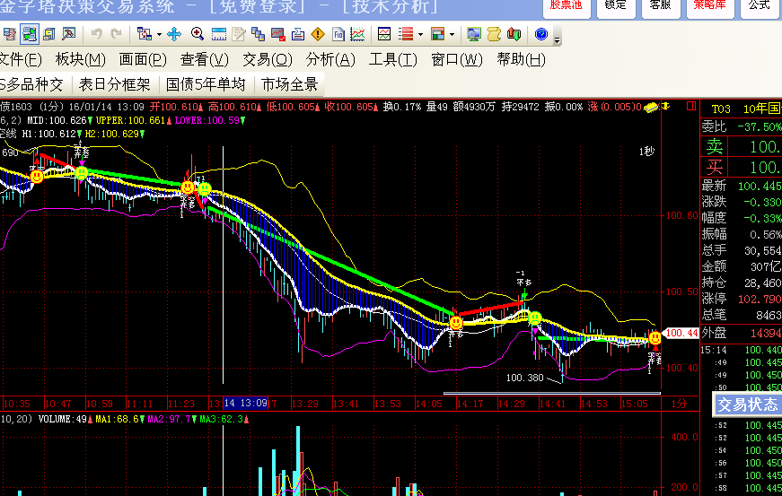The height and width of the screenshot is (496, 782).
Task: Open the 画面(P) menu
Action: [x=143, y=60]
